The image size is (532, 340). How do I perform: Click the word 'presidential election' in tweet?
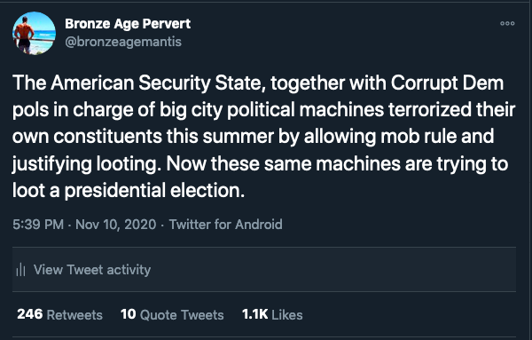[x=154, y=190]
